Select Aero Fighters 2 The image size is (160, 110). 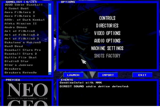coord(20,12)
